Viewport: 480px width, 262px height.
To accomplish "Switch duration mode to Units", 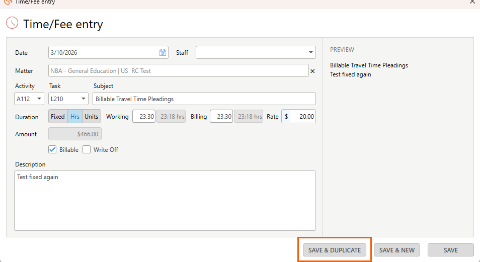I will [x=92, y=117].
